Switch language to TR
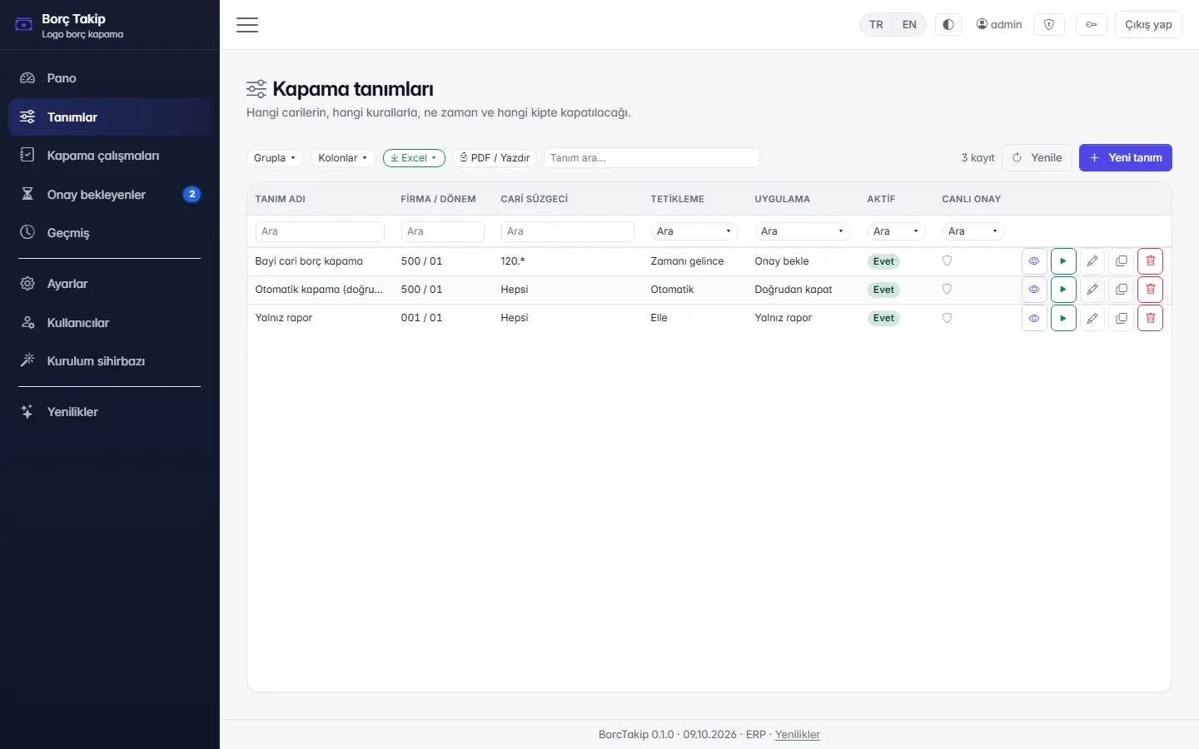 tap(876, 25)
